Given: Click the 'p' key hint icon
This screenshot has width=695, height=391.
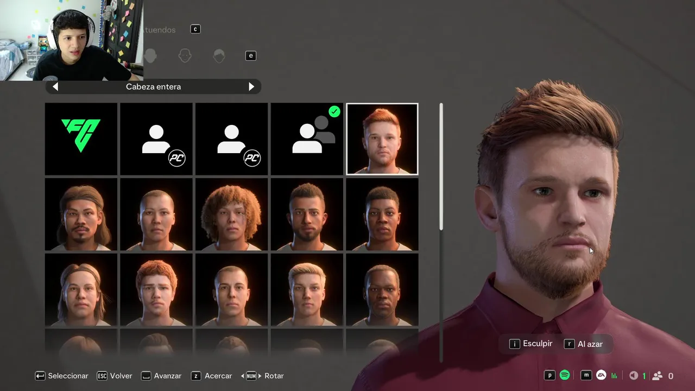Looking at the screenshot, I should (x=550, y=375).
